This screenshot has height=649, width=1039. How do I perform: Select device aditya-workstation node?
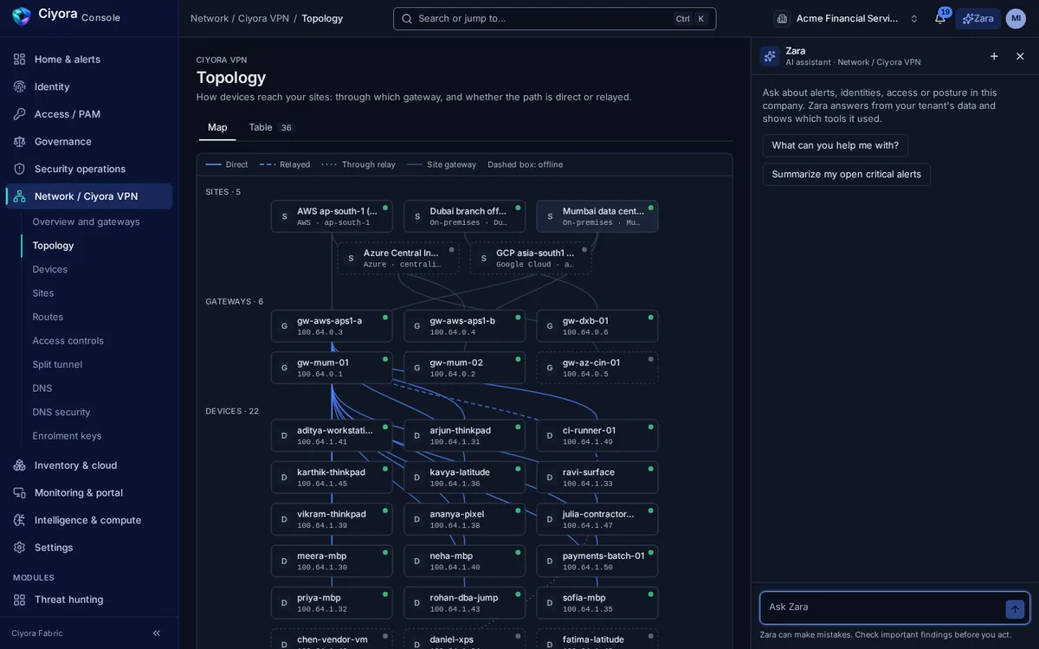(x=332, y=435)
